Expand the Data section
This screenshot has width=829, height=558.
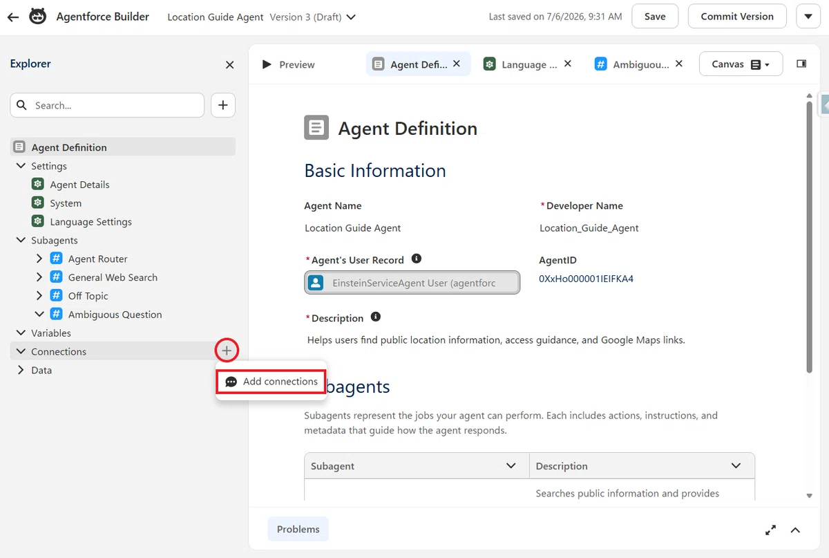(21, 370)
